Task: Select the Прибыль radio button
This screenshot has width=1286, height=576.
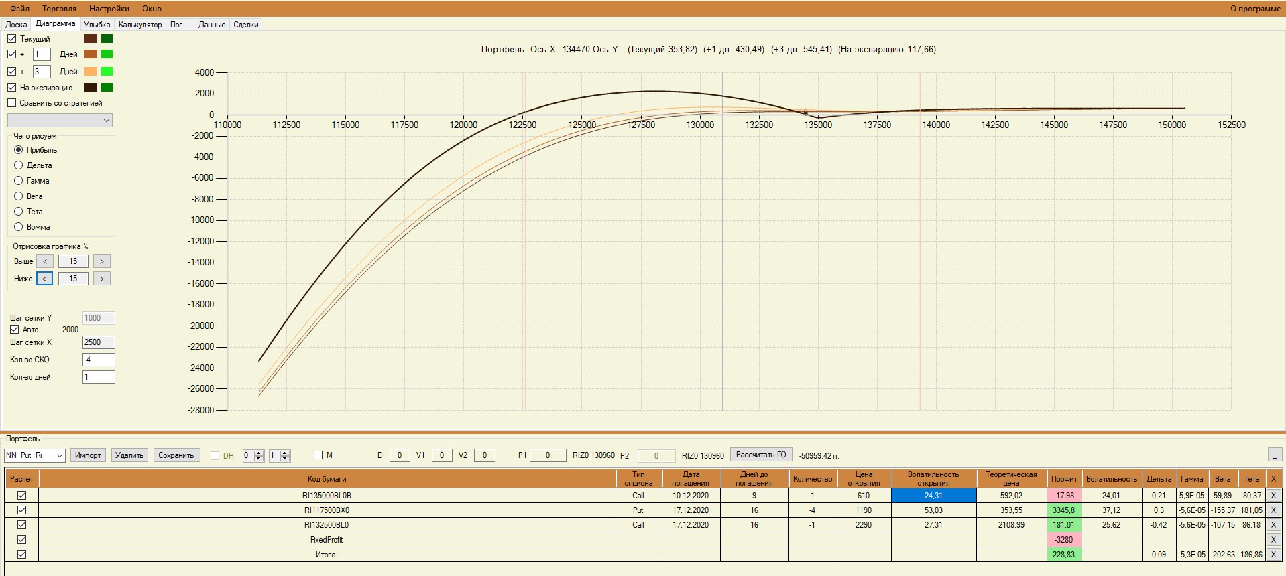Action: pos(19,150)
